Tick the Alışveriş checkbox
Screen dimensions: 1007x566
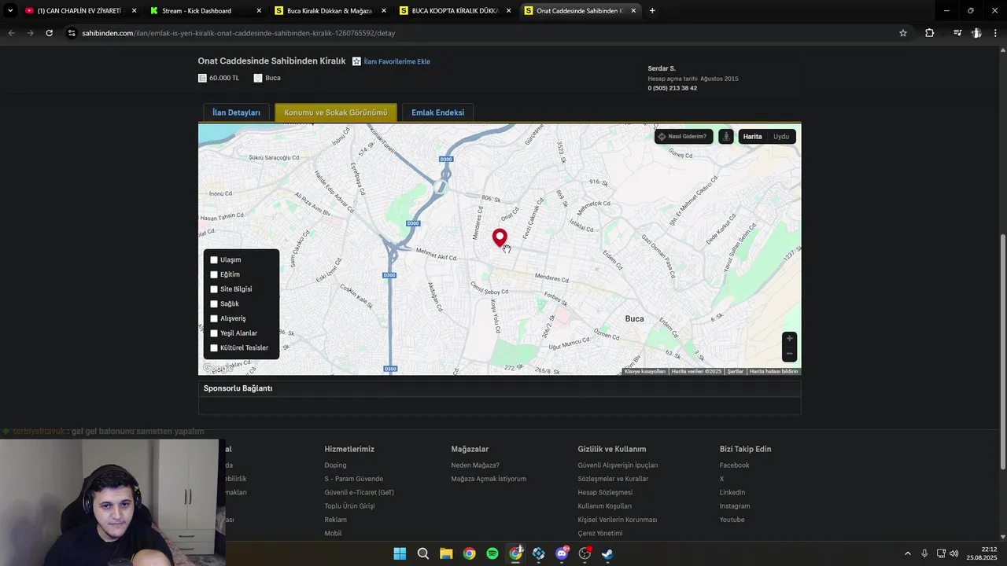(214, 318)
